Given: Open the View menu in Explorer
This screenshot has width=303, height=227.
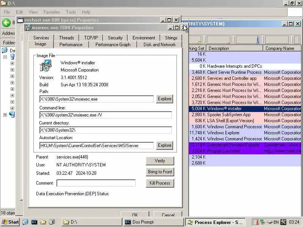Looking at the screenshot, I should [33, 12].
